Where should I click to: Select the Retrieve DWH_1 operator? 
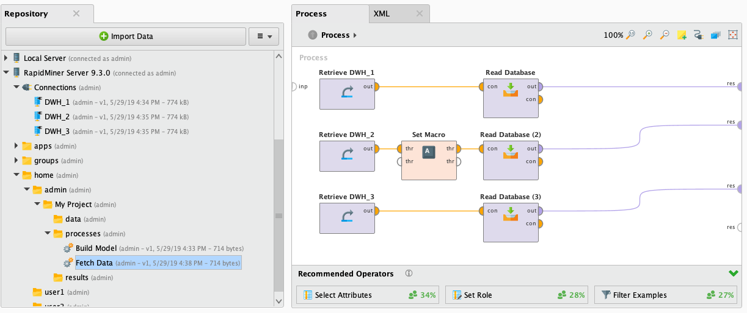347,93
